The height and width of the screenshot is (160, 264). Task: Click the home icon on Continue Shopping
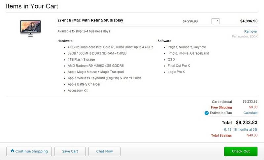click(12, 151)
